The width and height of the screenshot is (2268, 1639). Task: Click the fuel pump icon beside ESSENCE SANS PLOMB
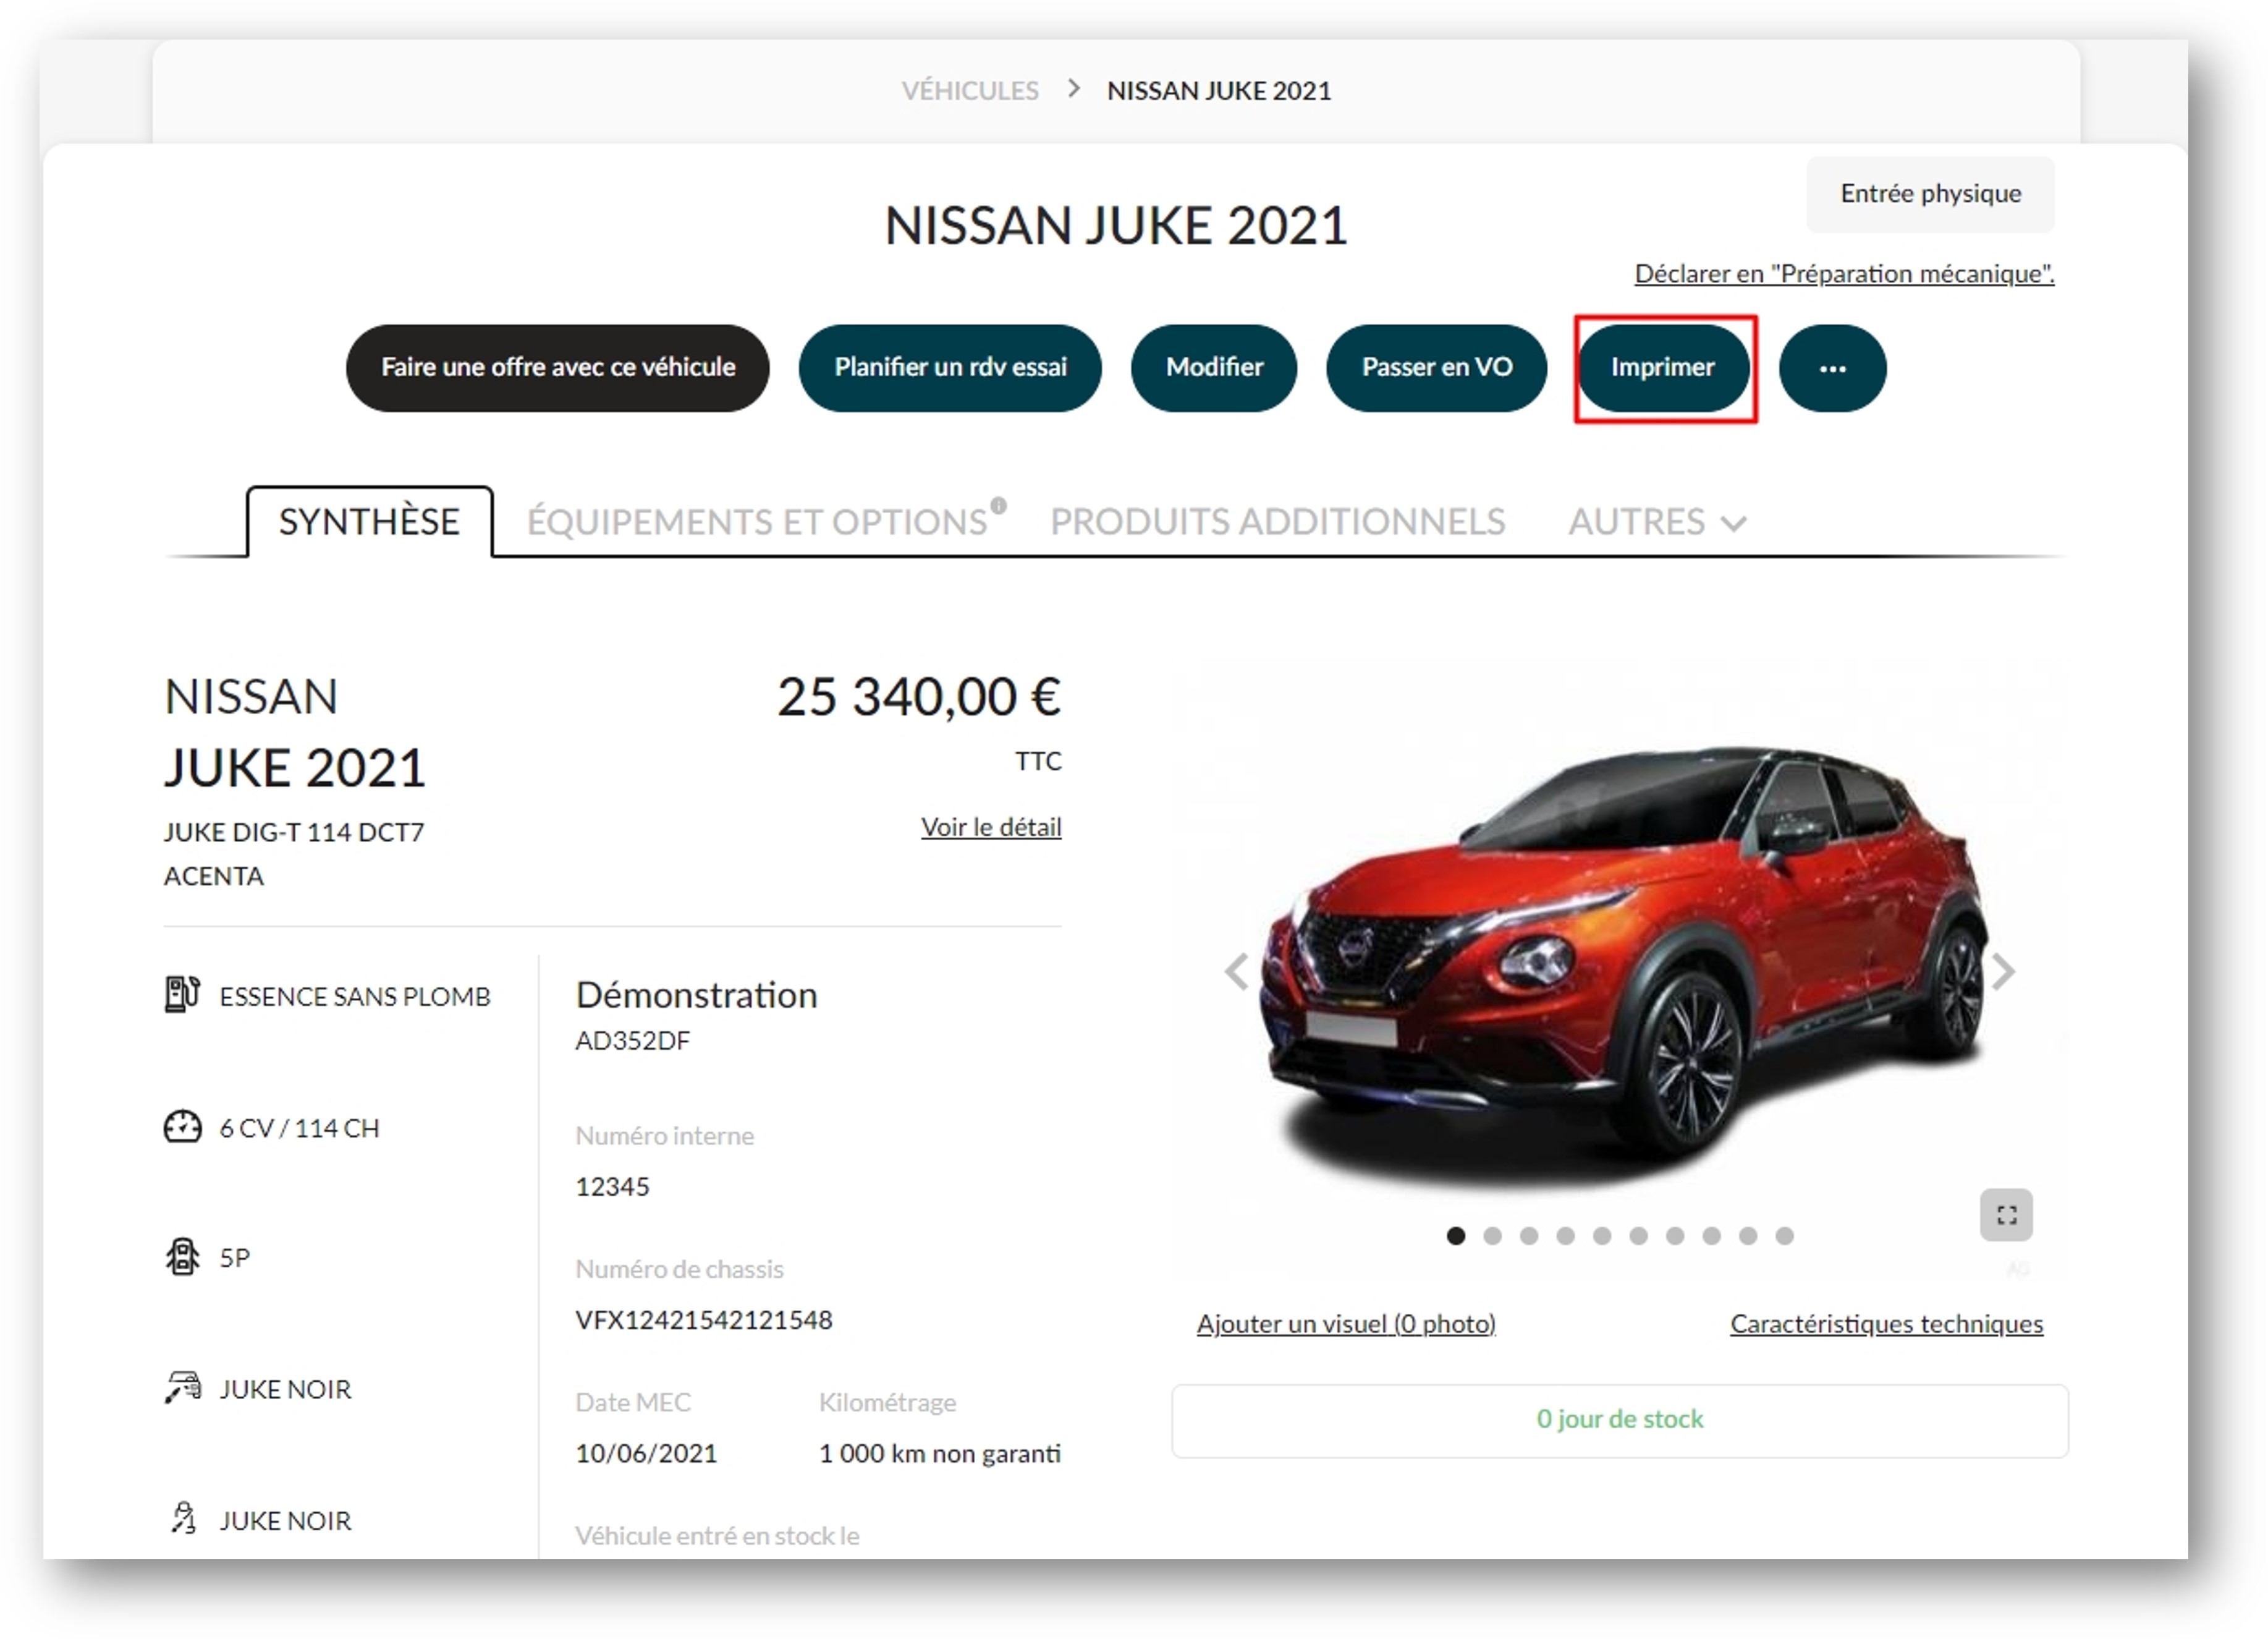pos(182,995)
